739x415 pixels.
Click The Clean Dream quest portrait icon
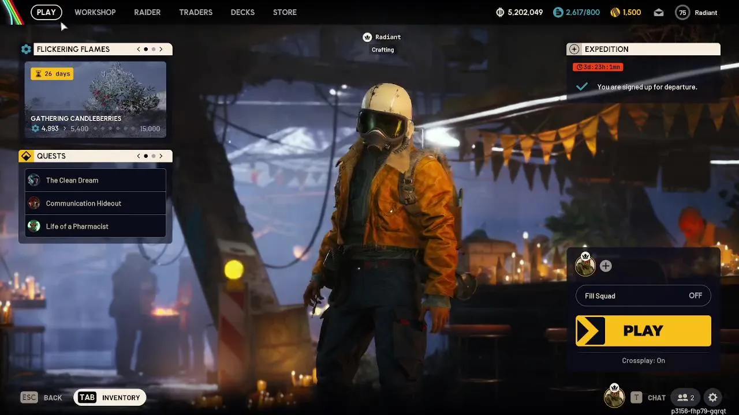(34, 180)
